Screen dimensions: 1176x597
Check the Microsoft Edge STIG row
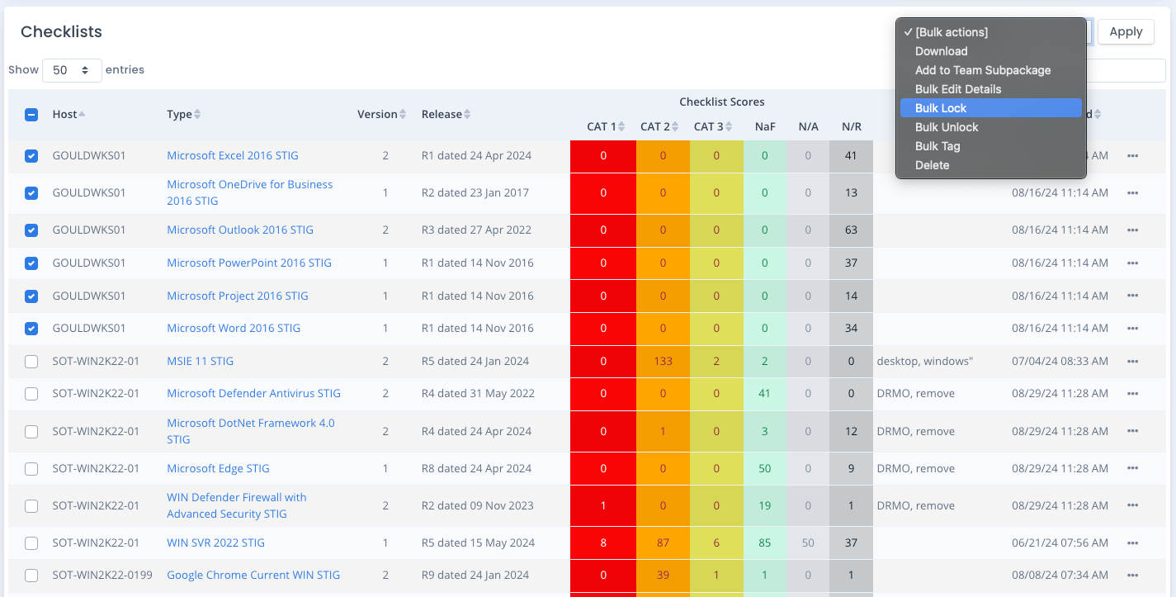click(31, 469)
